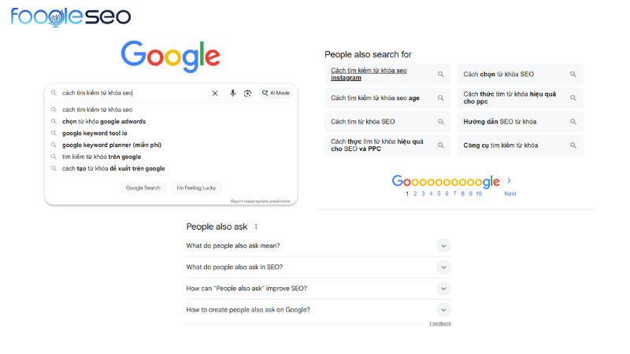Click the I'm Feeling Lucky button
The image size is (630, 354).
196,188
